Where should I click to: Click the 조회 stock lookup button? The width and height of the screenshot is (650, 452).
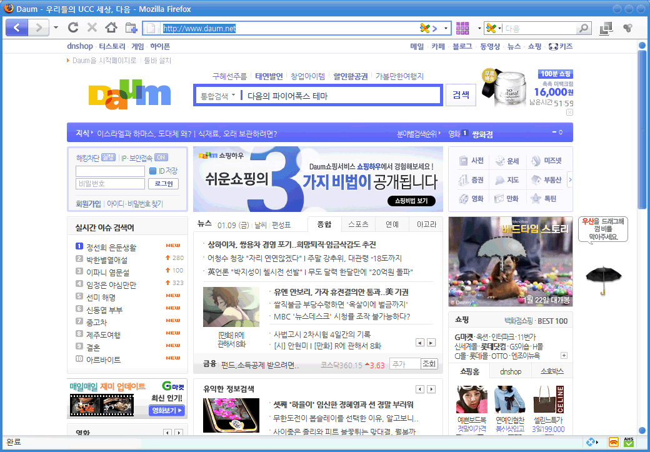click(429, 364)
